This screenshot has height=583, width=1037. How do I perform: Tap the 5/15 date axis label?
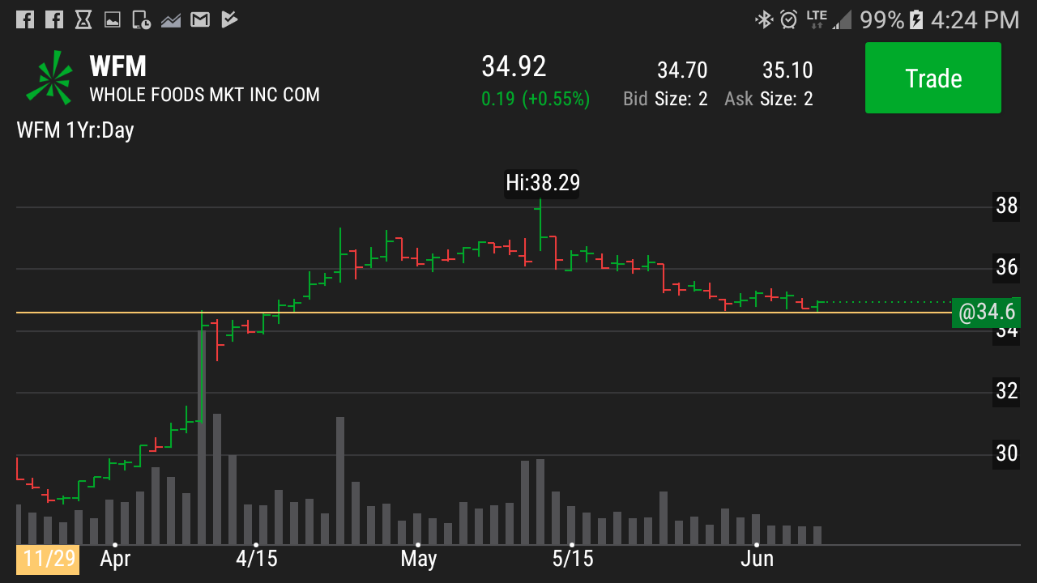click(573, 559)
